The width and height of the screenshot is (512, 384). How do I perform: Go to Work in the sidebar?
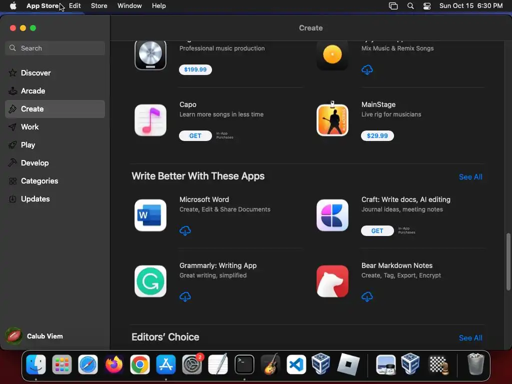pos(55,126)
